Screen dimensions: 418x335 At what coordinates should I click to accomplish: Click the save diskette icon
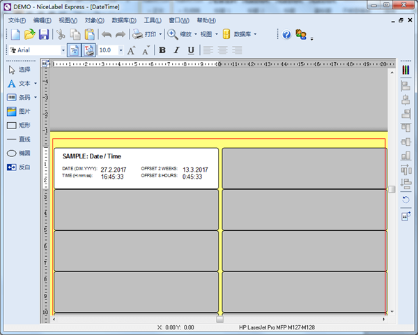click(44, 34)
